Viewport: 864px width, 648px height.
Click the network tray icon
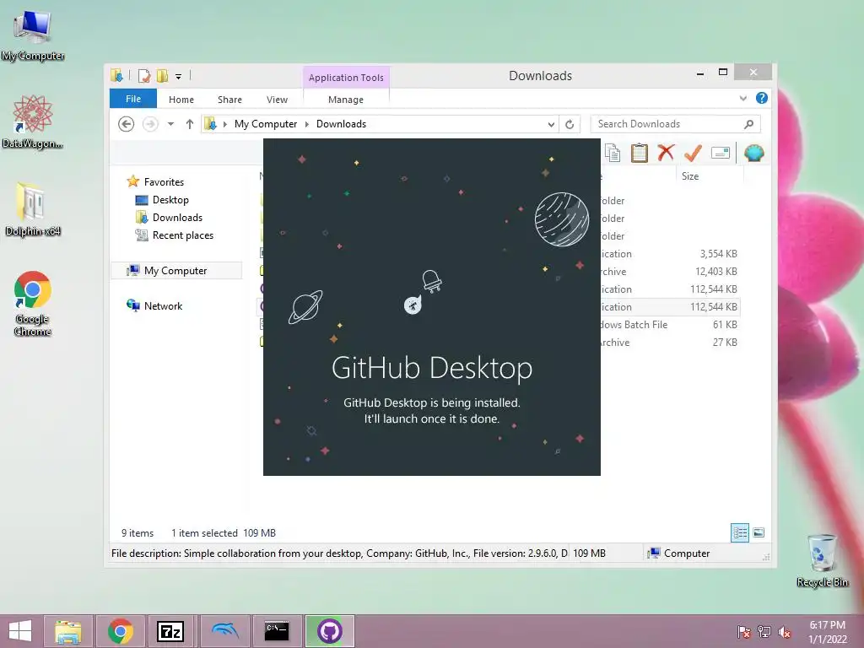pyautogui.click(x=764, y=632)
